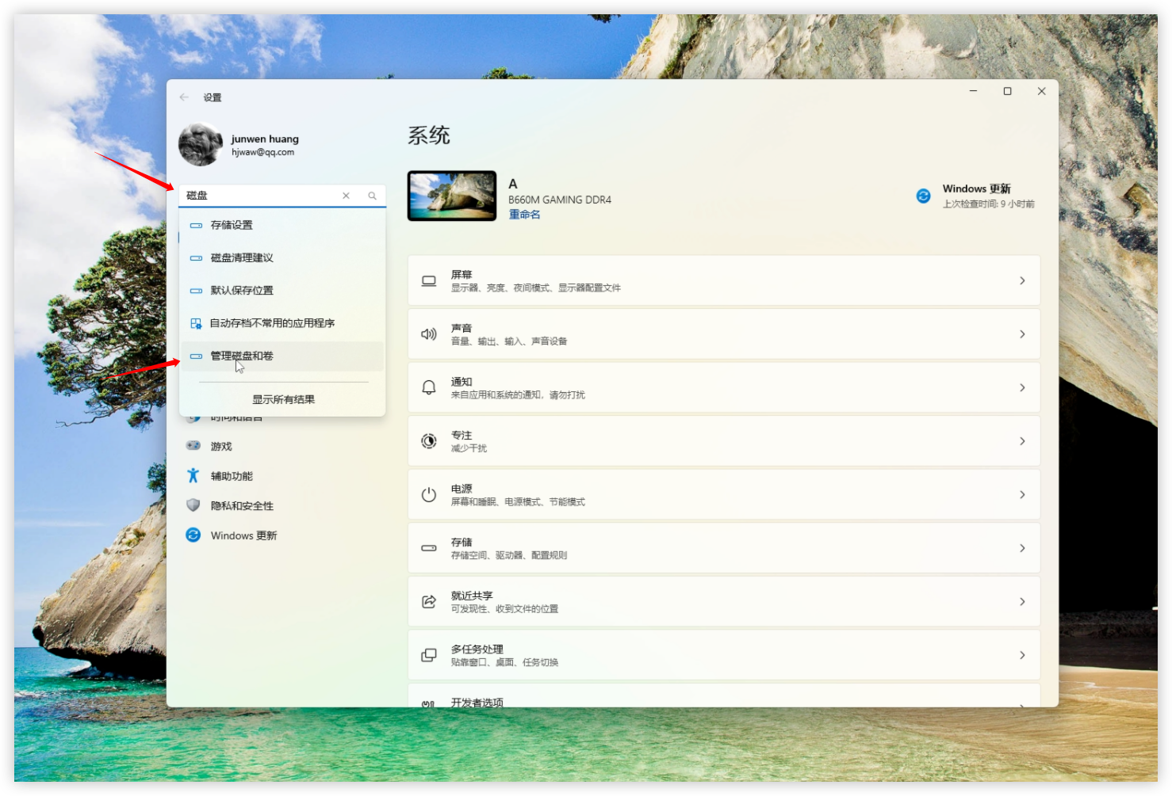Image resolution: width=1172 pixels, height=796 pixels.
Task: Select 管理磁盘和卷 search result
Action: pyautogui.click(x=242, y=356)
